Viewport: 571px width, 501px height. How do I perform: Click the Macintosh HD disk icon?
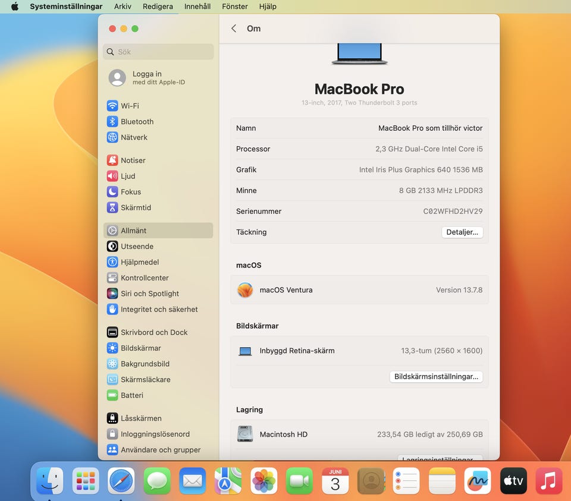245,434
